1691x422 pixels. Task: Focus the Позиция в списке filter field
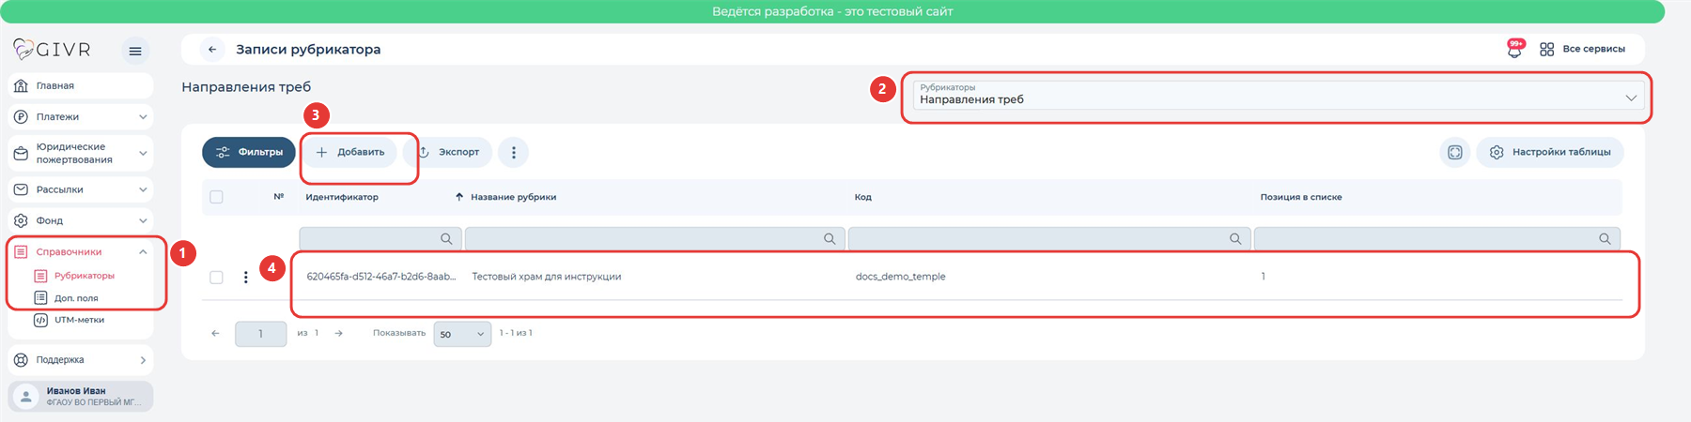click(x=1437, y=239)
